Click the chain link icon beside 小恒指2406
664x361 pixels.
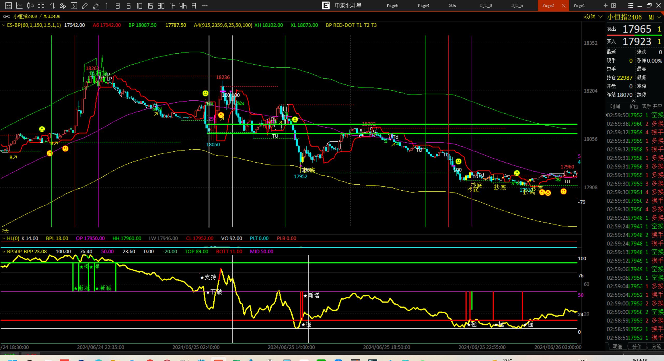pos(7,16)
